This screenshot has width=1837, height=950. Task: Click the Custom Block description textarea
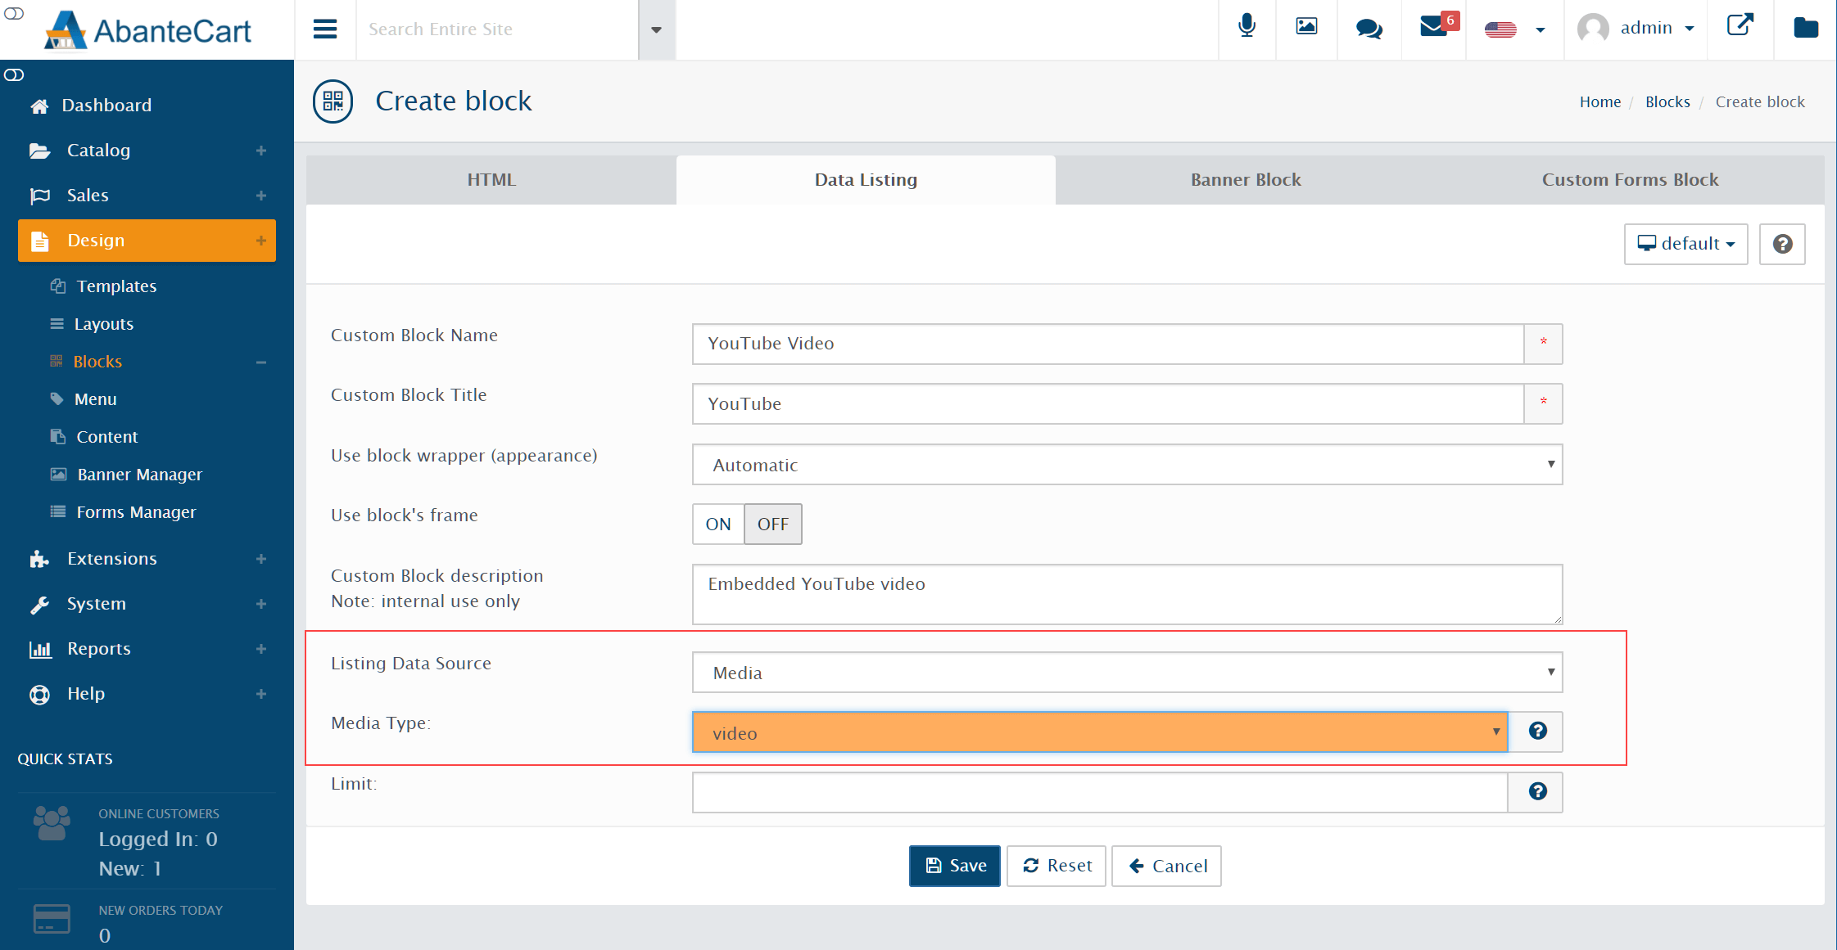tap(1127, 594)
